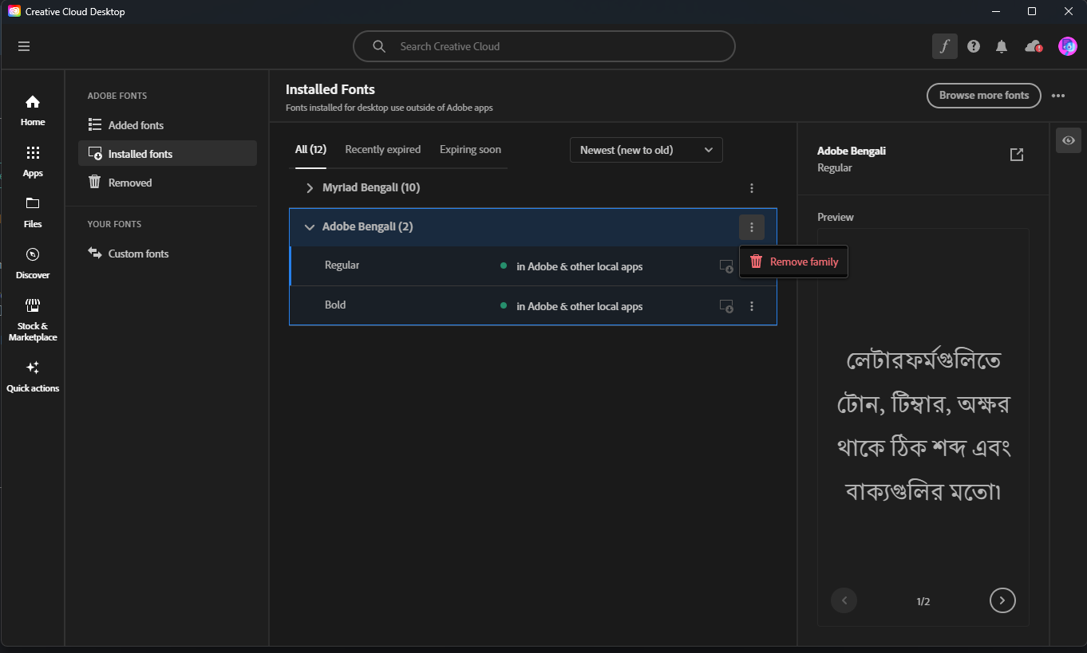This screenshot has height=653, width=1087.
Task: Click install status icon on Bold row
Action: click(726, 306)
